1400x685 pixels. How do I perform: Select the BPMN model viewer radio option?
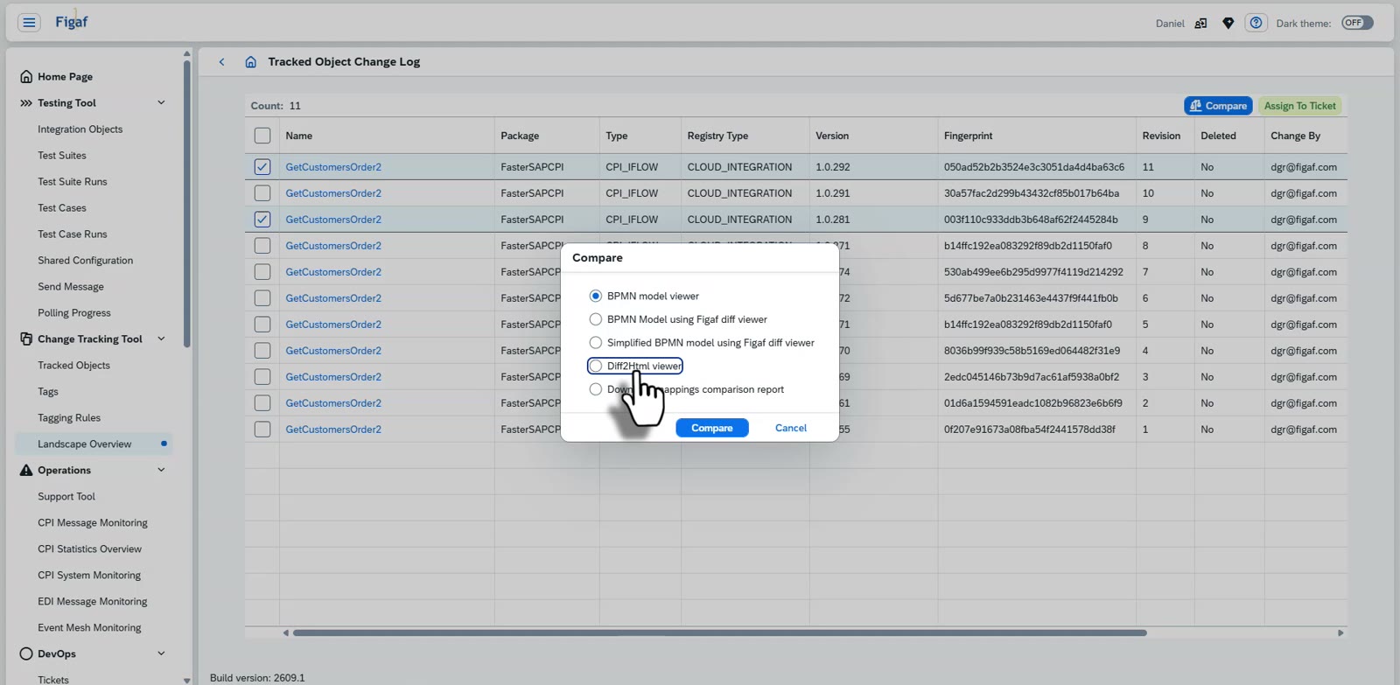pyautogui.click(x=596, y=297)
